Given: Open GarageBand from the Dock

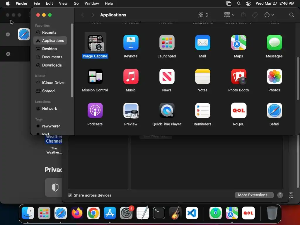Looking at the screenshot, I should coord(175,213).
